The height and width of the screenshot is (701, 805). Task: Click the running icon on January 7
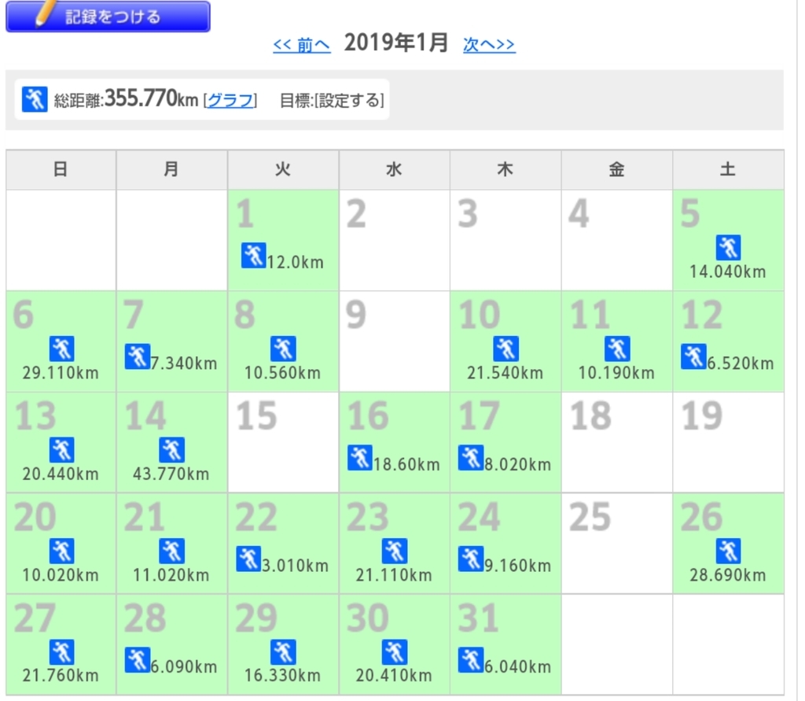click(138, 356)
